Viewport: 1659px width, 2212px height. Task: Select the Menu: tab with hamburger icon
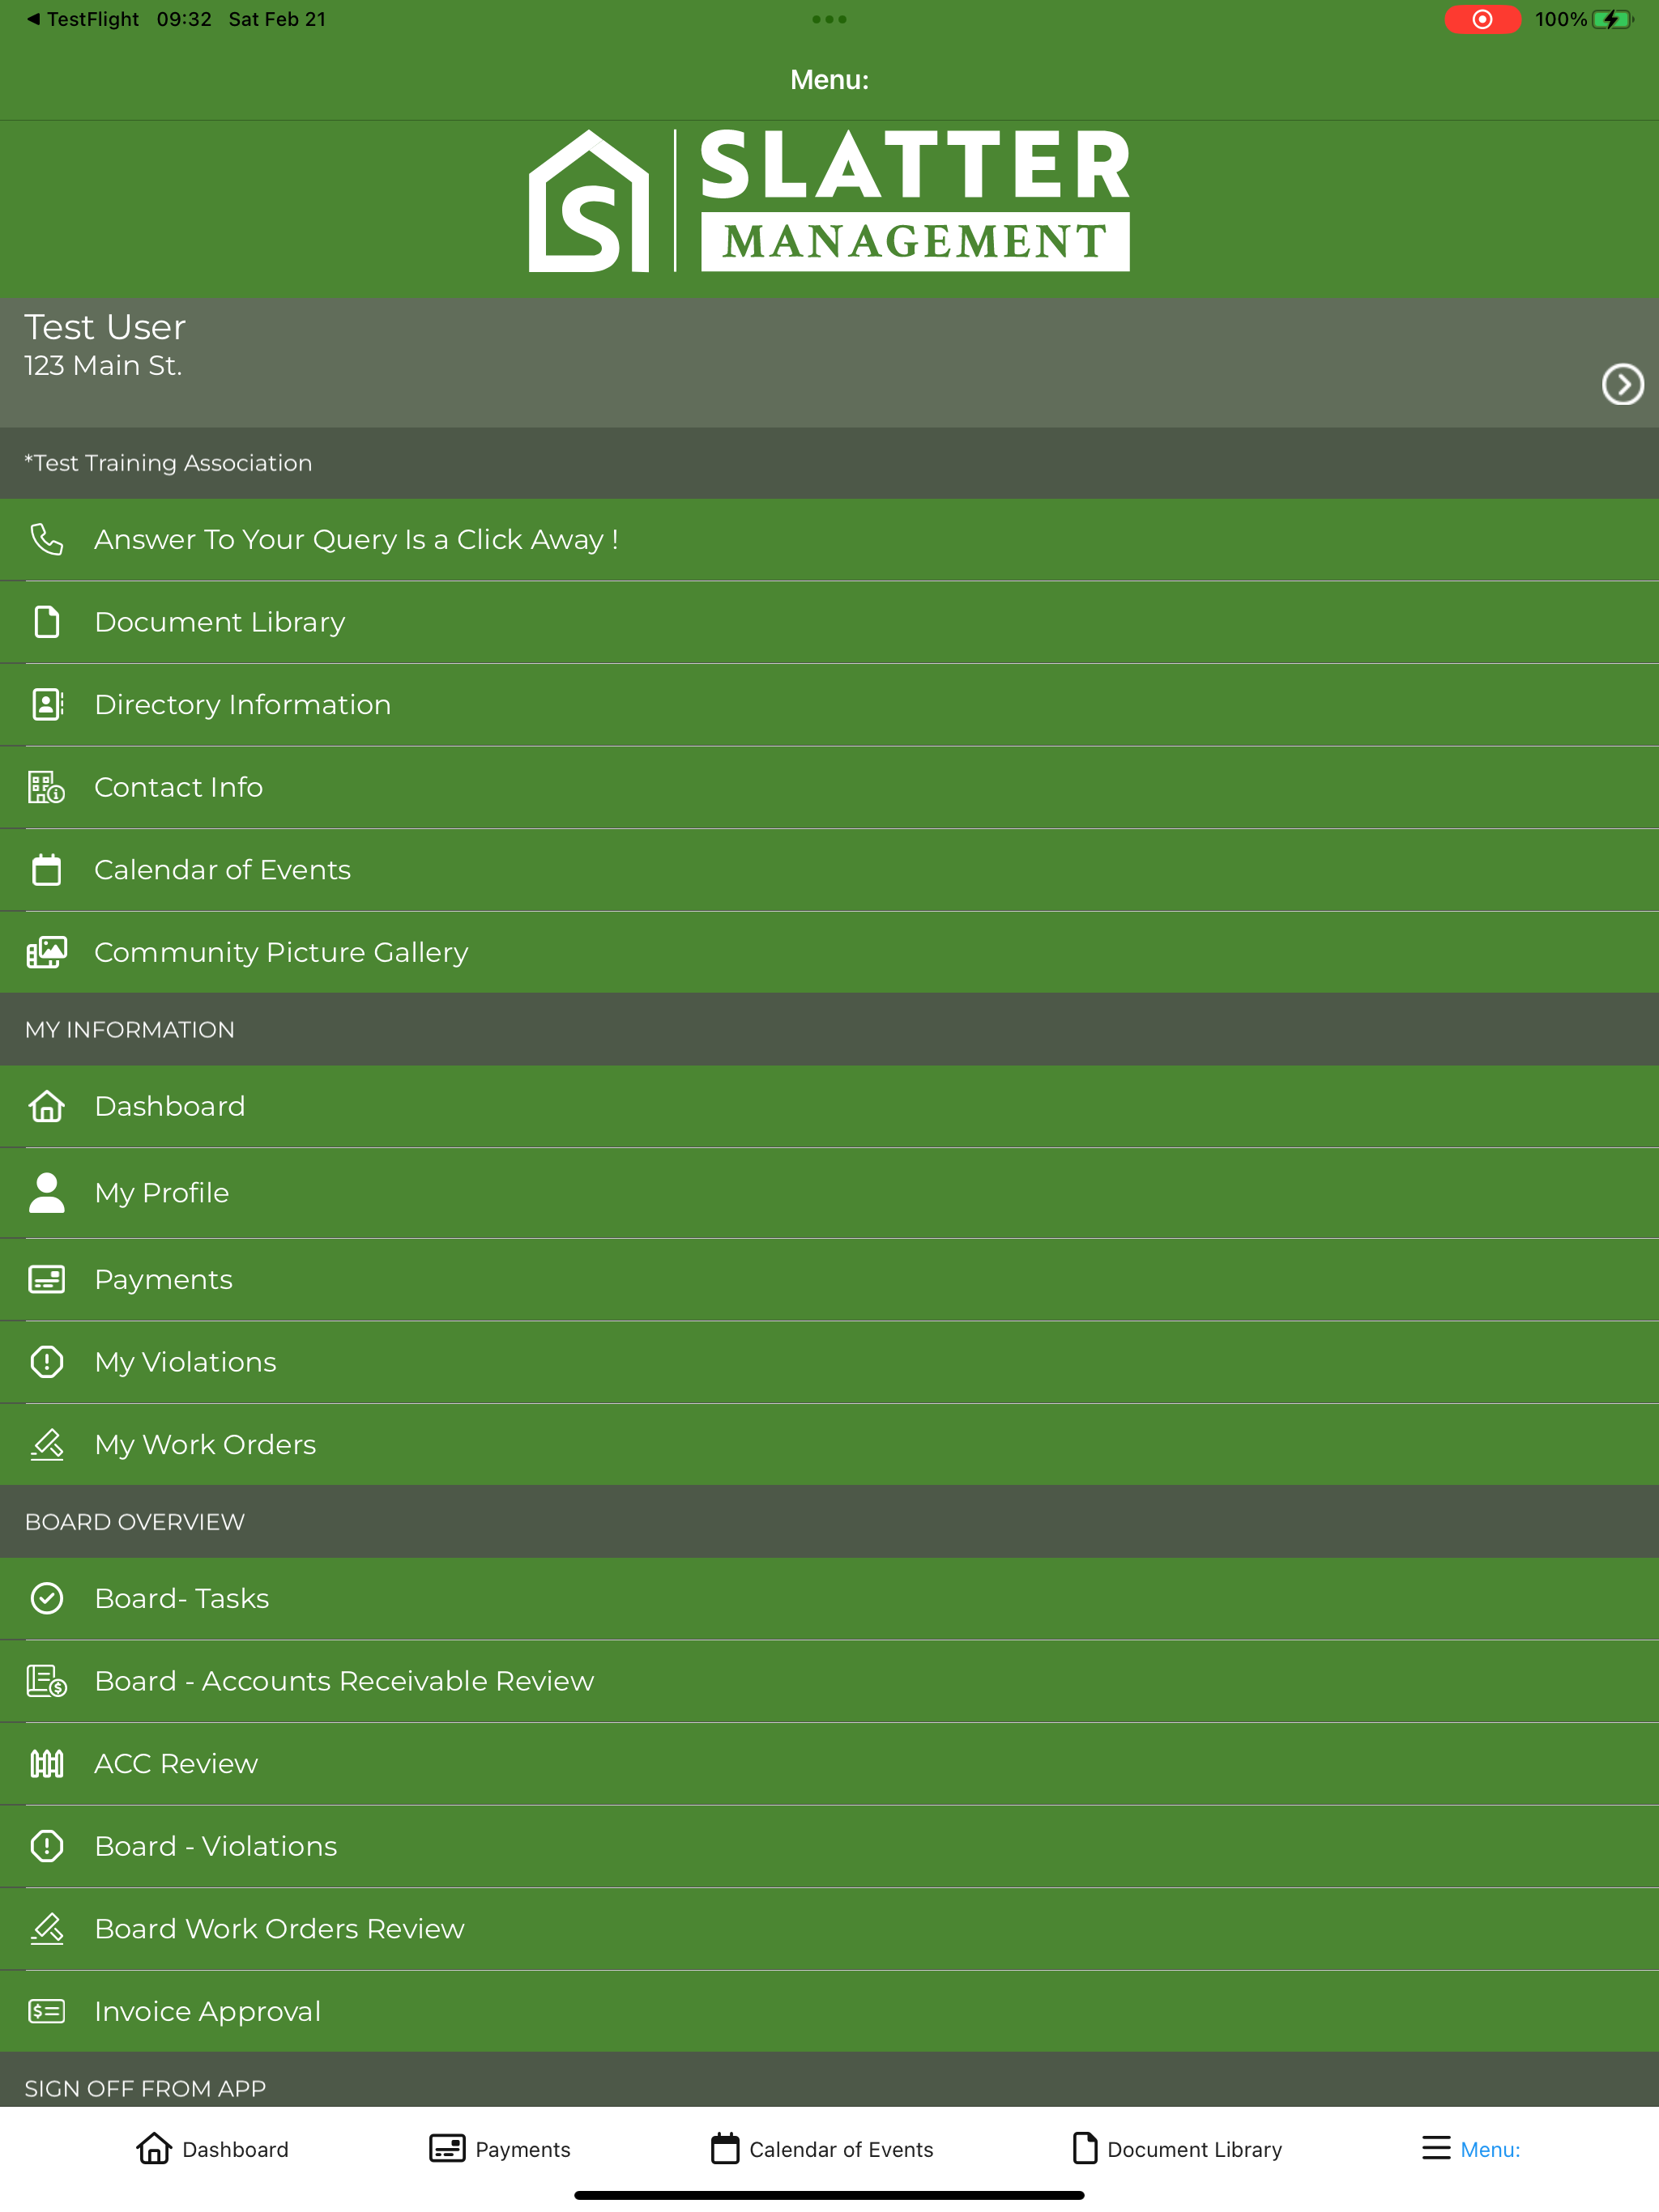click(x=1471, y=2149)
